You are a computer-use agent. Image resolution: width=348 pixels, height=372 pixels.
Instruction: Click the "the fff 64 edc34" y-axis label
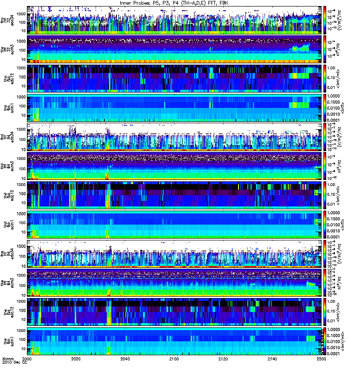tap(7, 253)
